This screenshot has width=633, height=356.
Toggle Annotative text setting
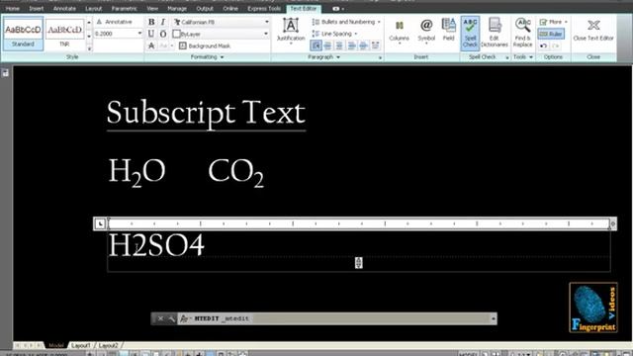[x=114, y=22]
